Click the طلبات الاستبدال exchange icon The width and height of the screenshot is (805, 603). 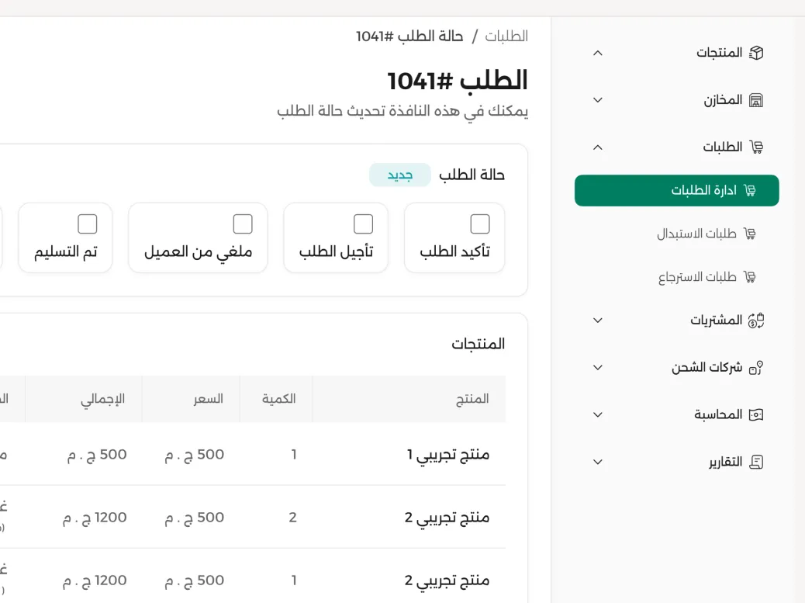pyautogui.click(x=751, y=234)
